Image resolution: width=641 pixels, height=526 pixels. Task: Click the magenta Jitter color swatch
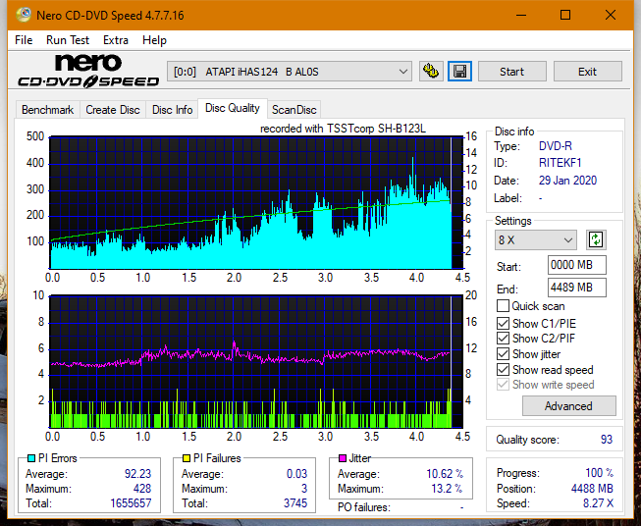343,458
